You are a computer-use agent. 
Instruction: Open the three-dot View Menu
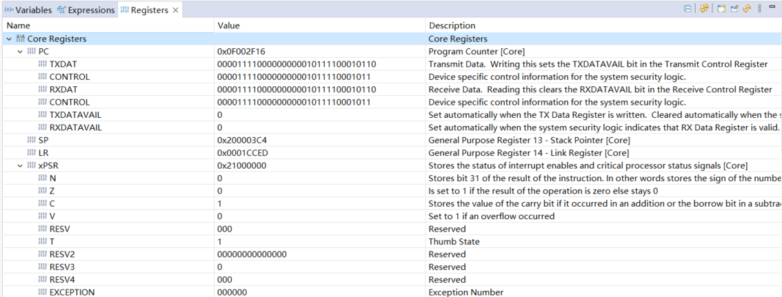click(x=759, y=9)
